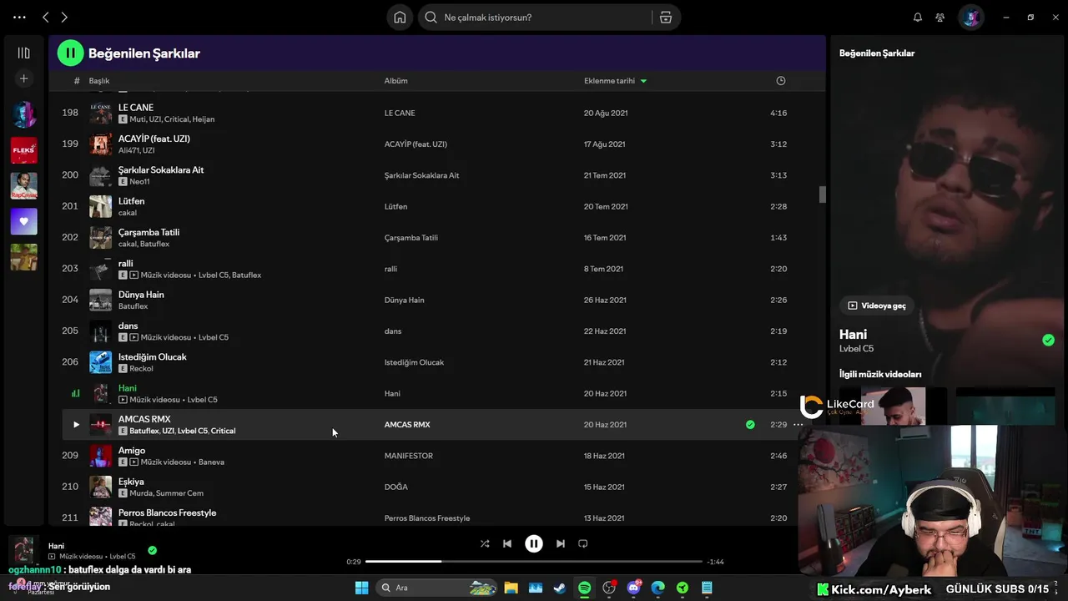Screen dimensions: 1068x601
Task: Toggle liked checkmark on AMCAS RMX row
Action: (x=750, y=425)
